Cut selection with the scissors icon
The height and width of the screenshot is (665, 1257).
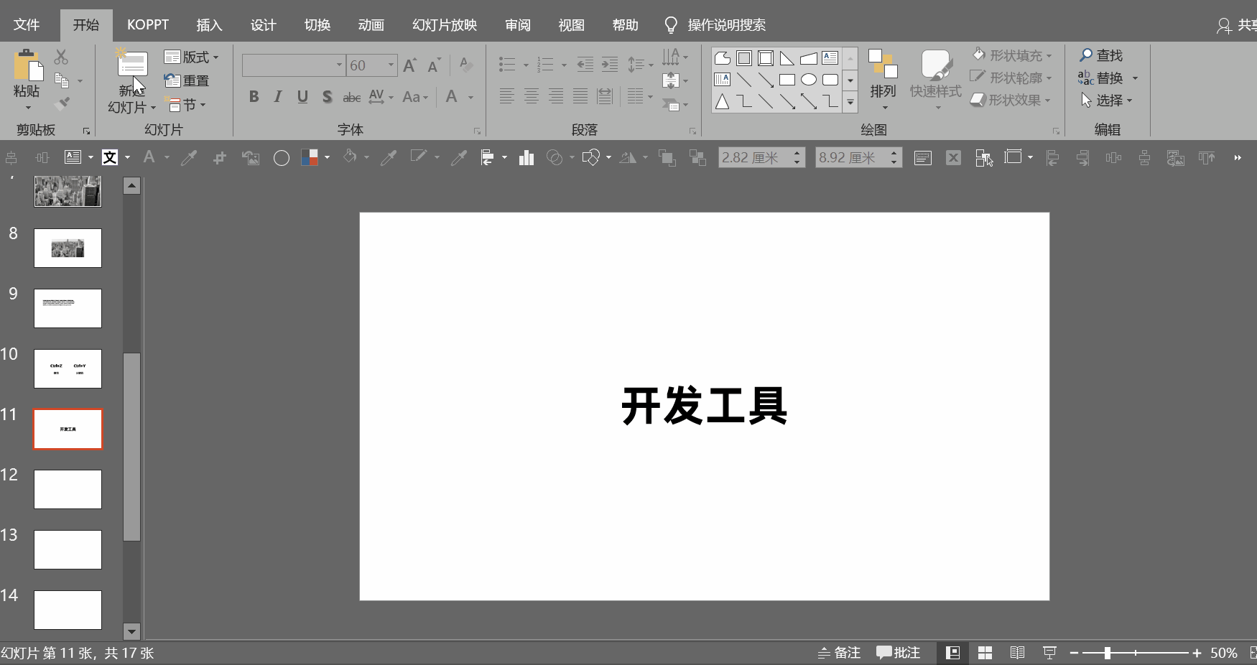(x=61, y=57)
